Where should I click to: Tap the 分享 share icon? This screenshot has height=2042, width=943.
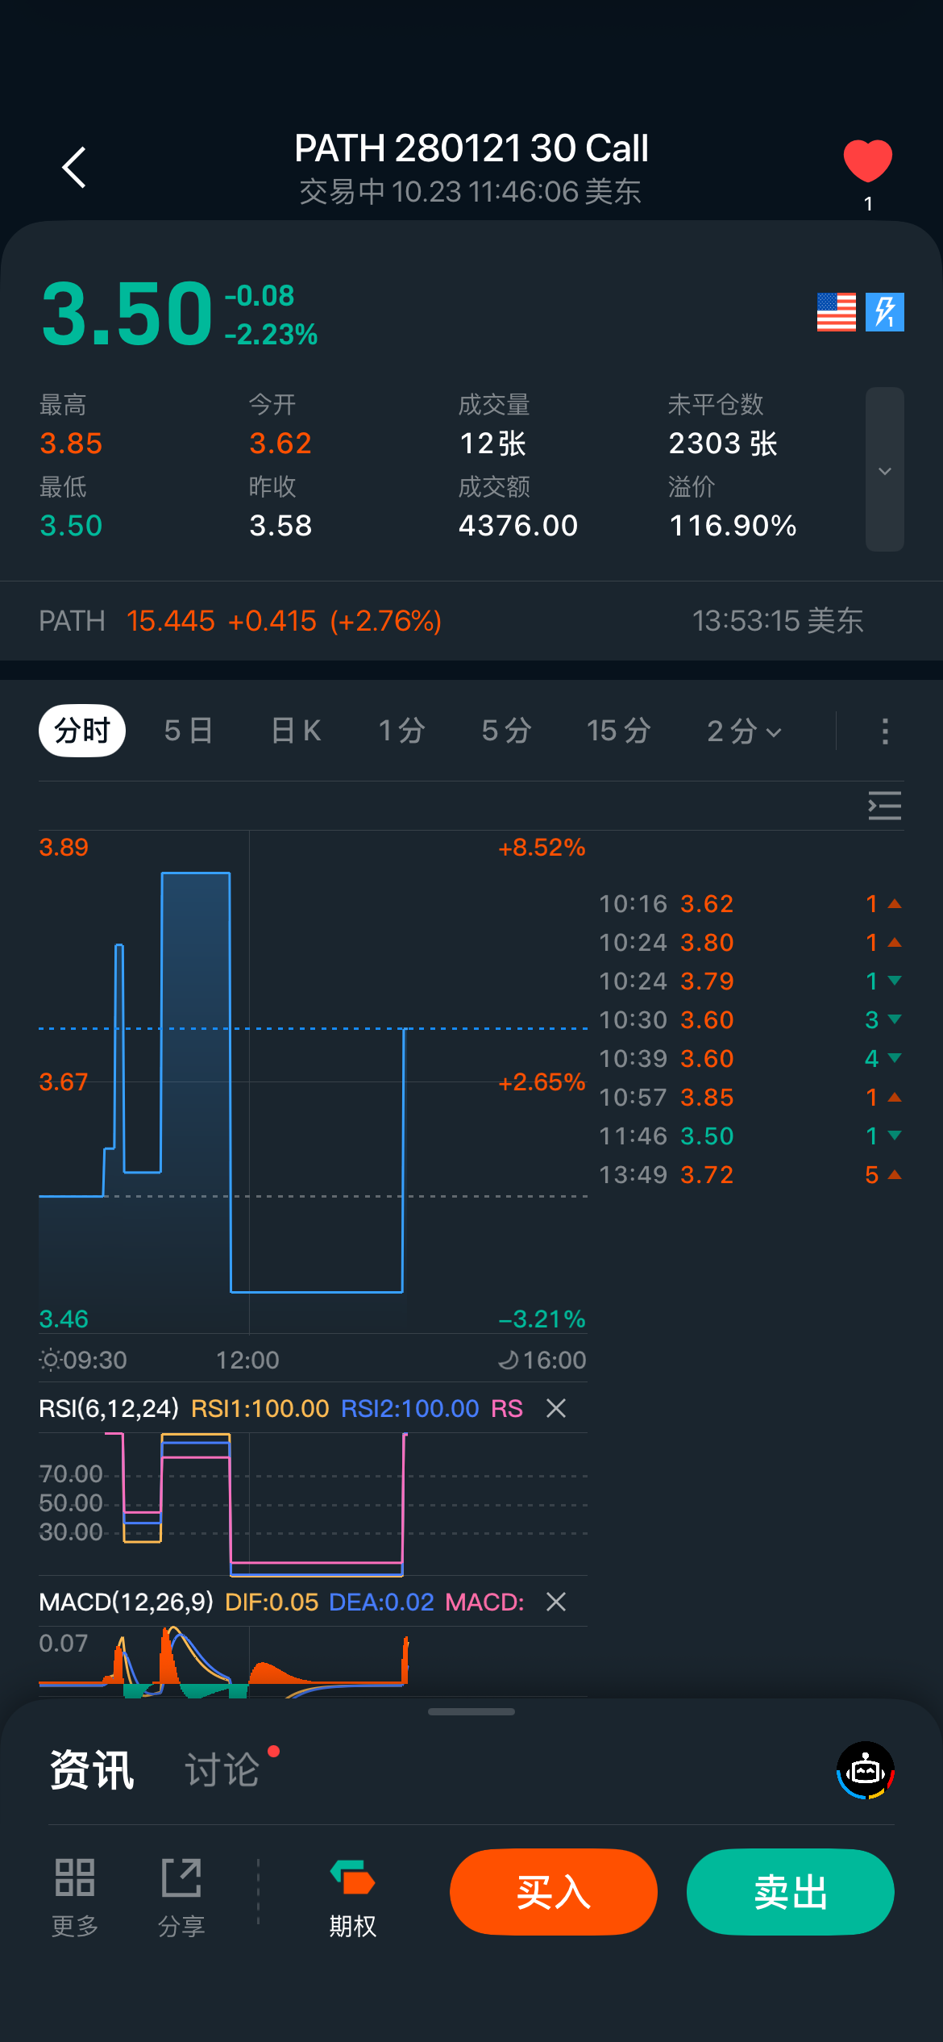(x=181, y=1892)
